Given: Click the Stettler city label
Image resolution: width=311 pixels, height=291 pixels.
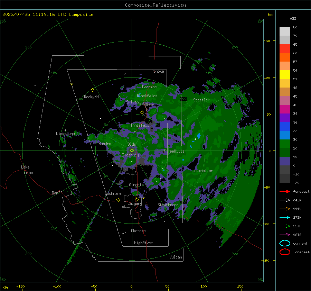Looking at the screenshot, I should point(201,100).
